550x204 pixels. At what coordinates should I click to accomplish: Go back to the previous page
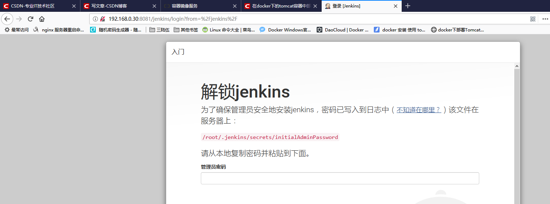coord(7,19)
